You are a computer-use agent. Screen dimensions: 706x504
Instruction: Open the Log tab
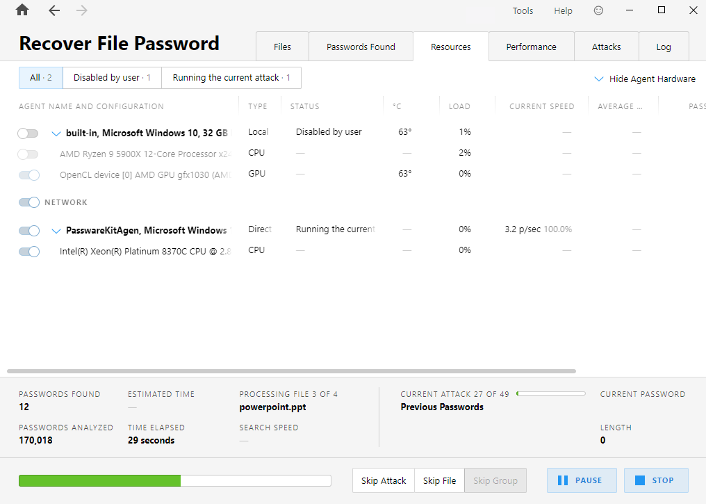[664, 47]
